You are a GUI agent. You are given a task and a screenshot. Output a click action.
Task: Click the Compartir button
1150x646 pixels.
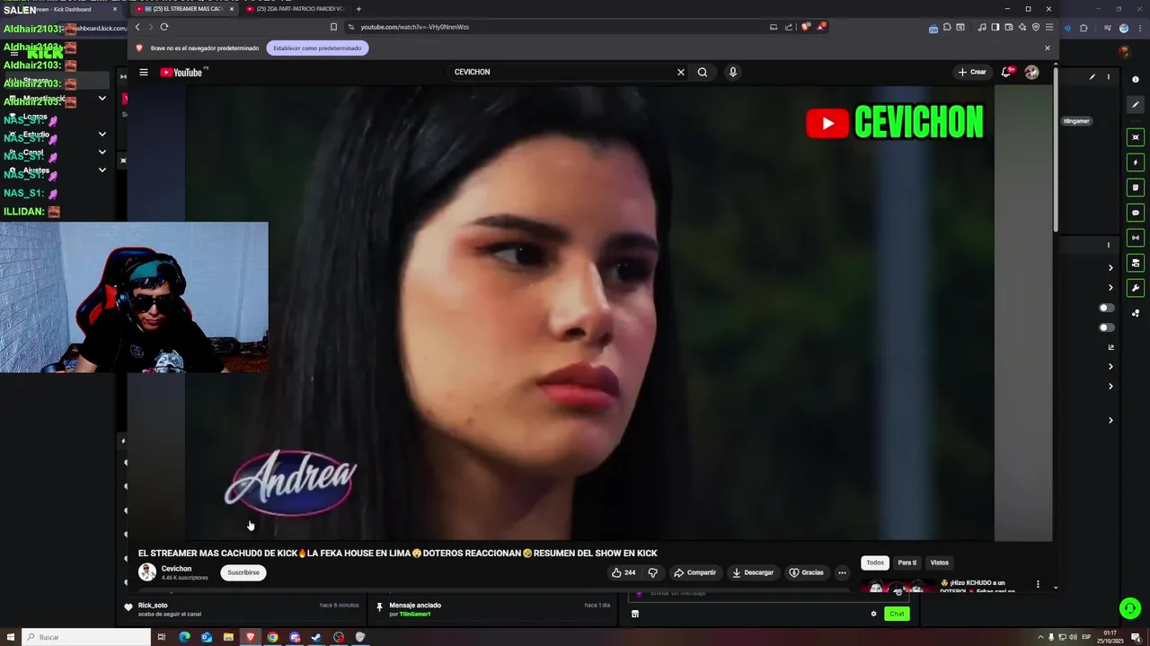pos(695,572)
